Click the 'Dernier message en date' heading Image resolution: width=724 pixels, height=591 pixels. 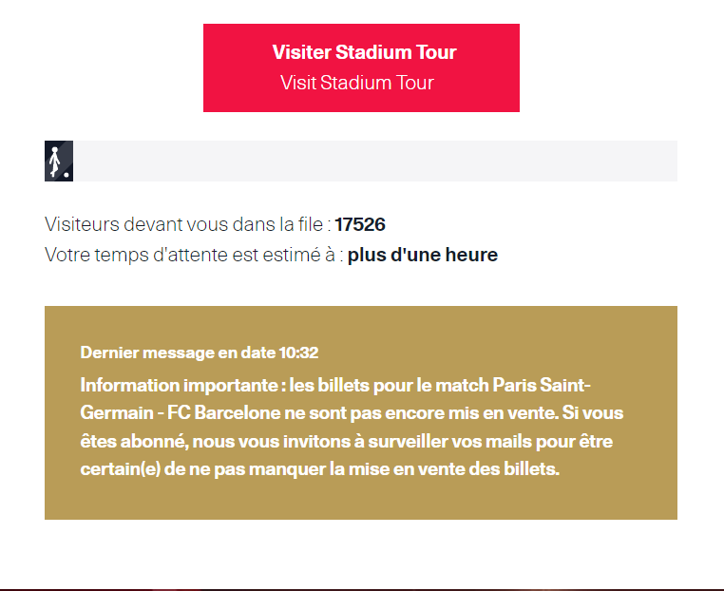click(x=178, y=353)
